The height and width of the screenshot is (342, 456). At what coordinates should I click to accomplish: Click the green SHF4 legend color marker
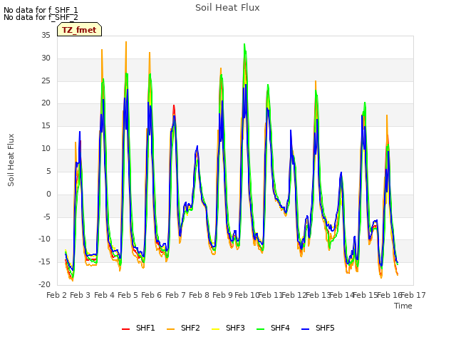tap(261, 329)
